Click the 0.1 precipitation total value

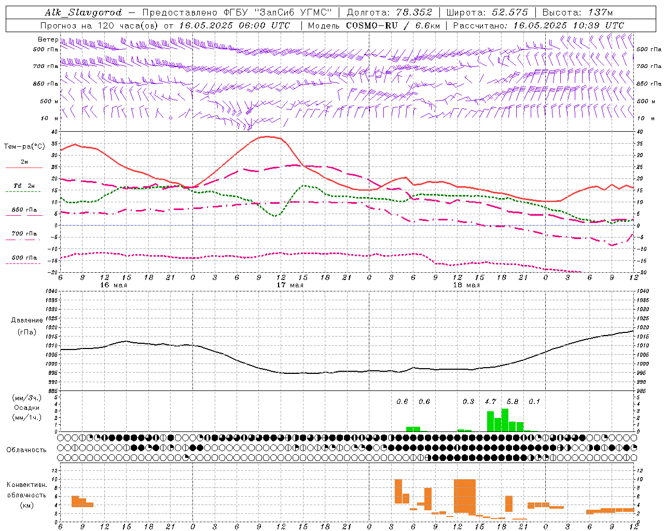tap(534, 401)
